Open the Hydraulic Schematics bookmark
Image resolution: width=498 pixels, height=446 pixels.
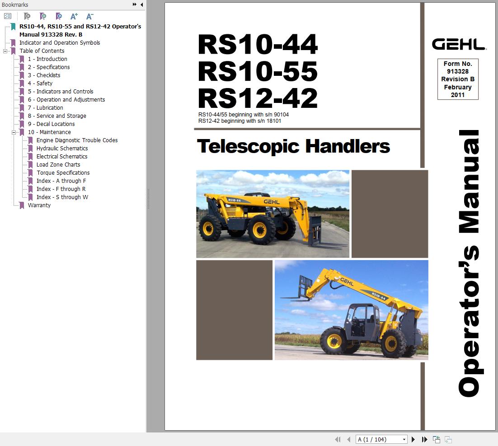[62, 149]
